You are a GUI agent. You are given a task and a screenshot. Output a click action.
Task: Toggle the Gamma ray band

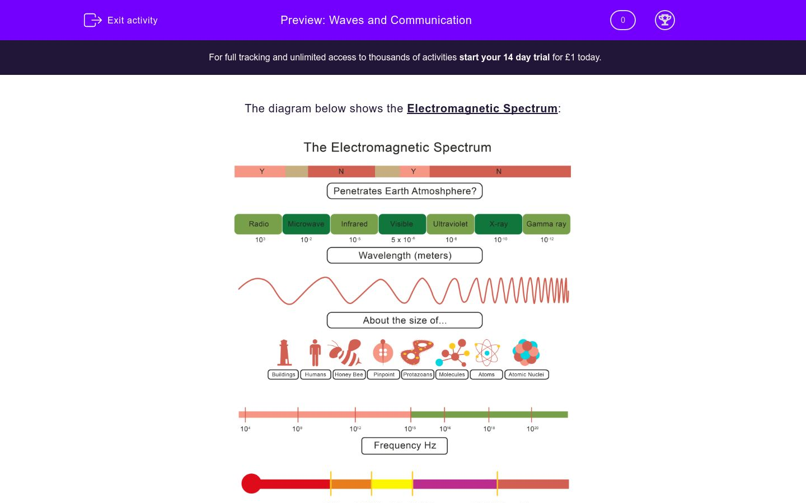(546, 224)
